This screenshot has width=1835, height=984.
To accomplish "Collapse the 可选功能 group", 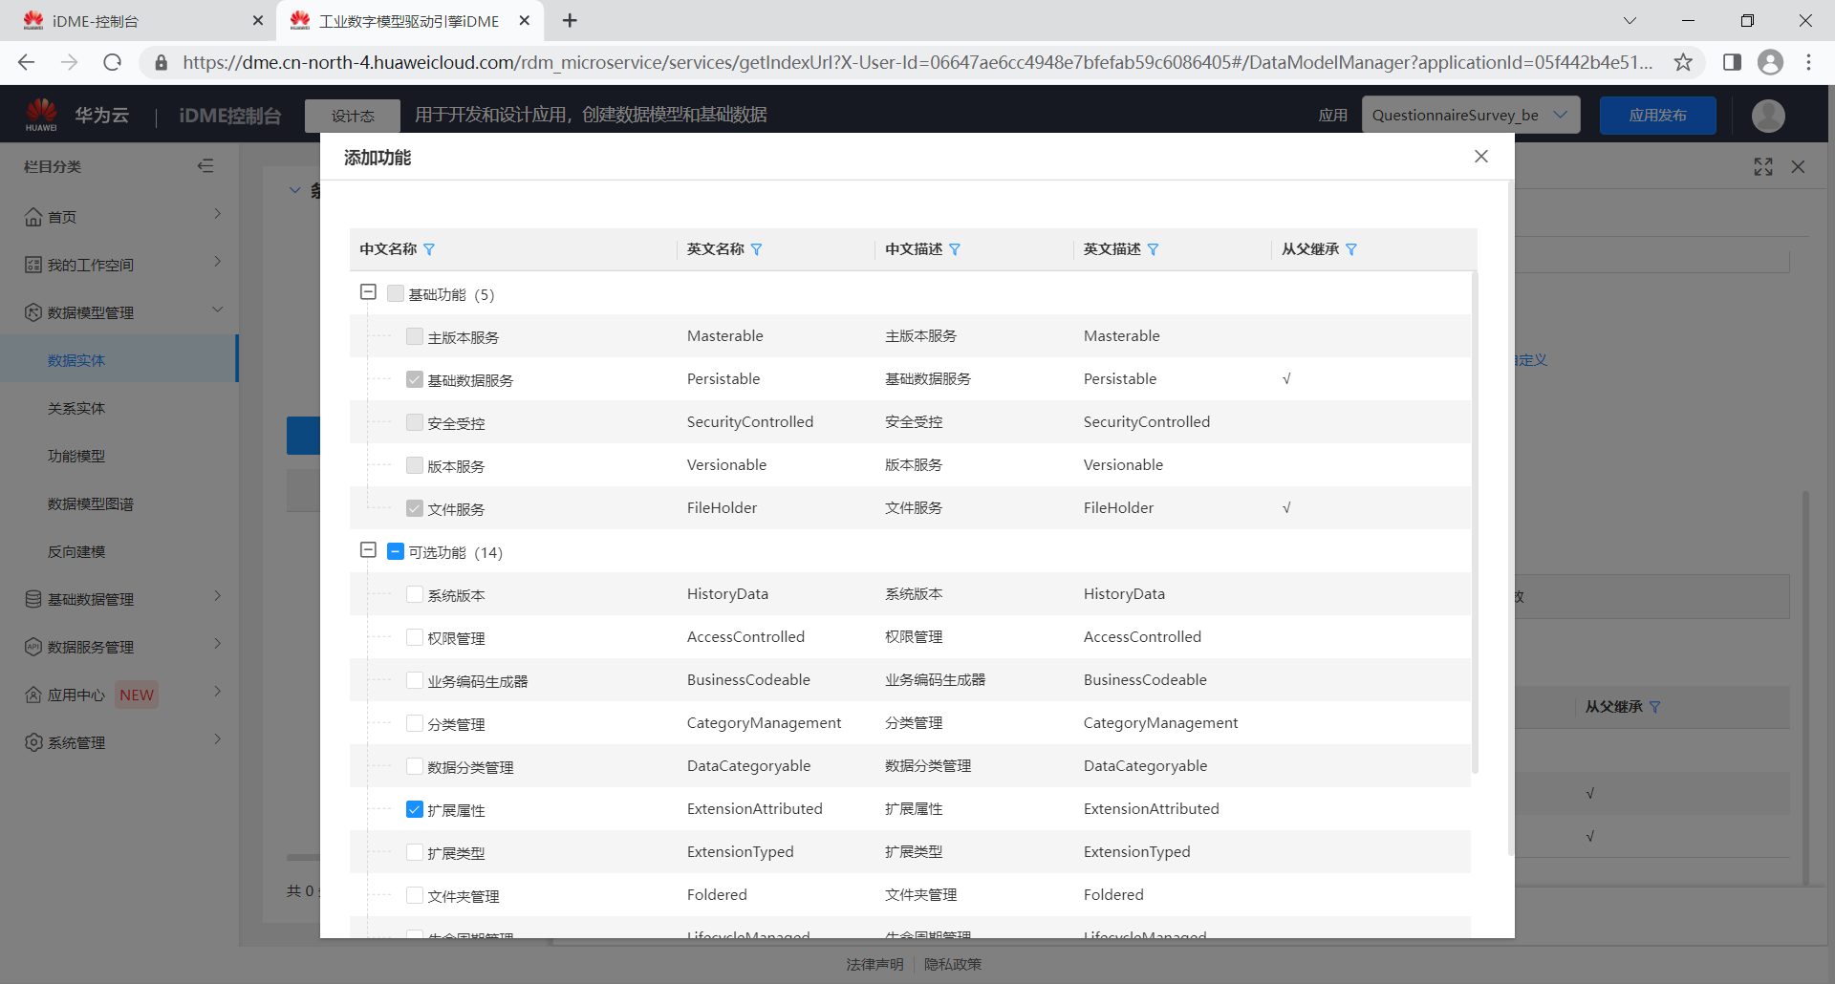I will coord(369,549).
